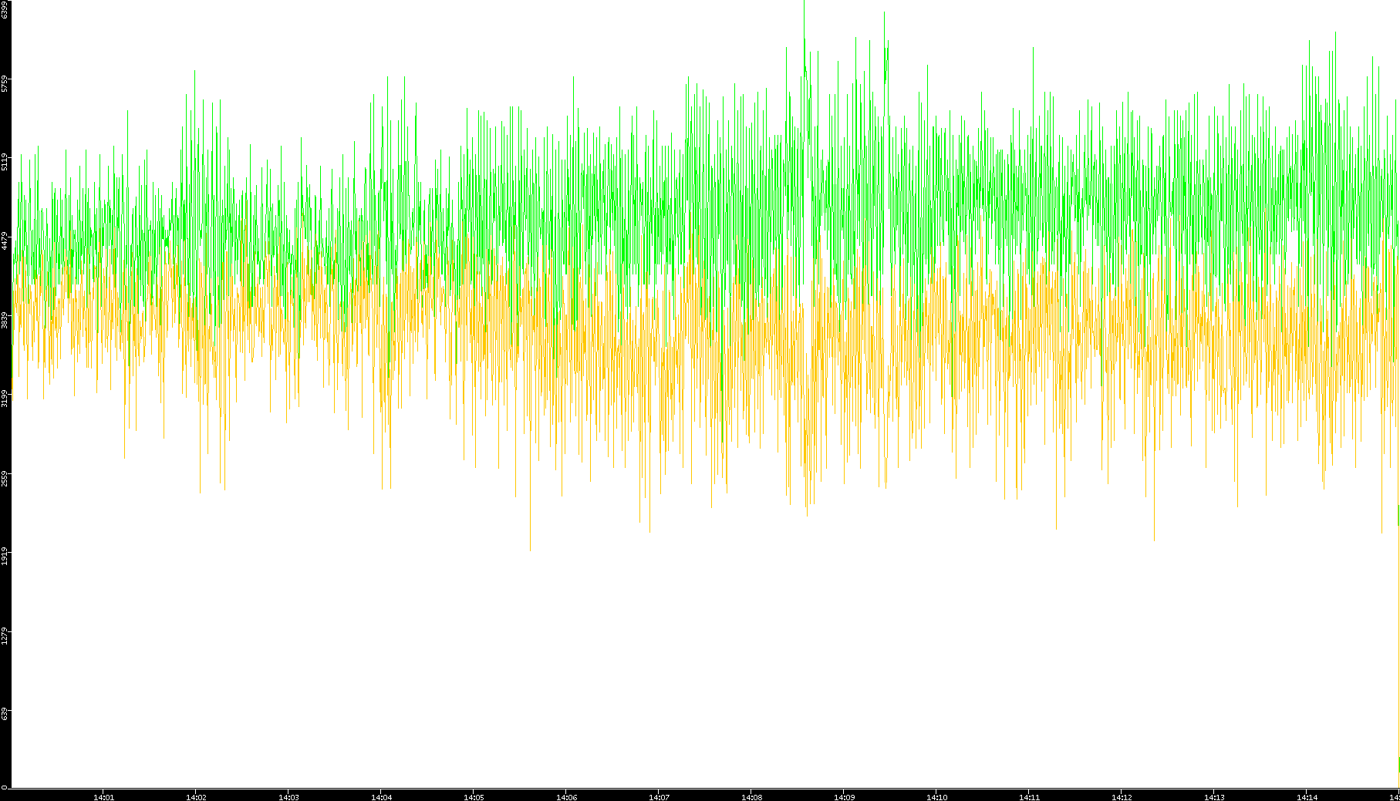Select the 5119 y-axis label
Viewport: 1400px width, 801px height.
[5, 162]
